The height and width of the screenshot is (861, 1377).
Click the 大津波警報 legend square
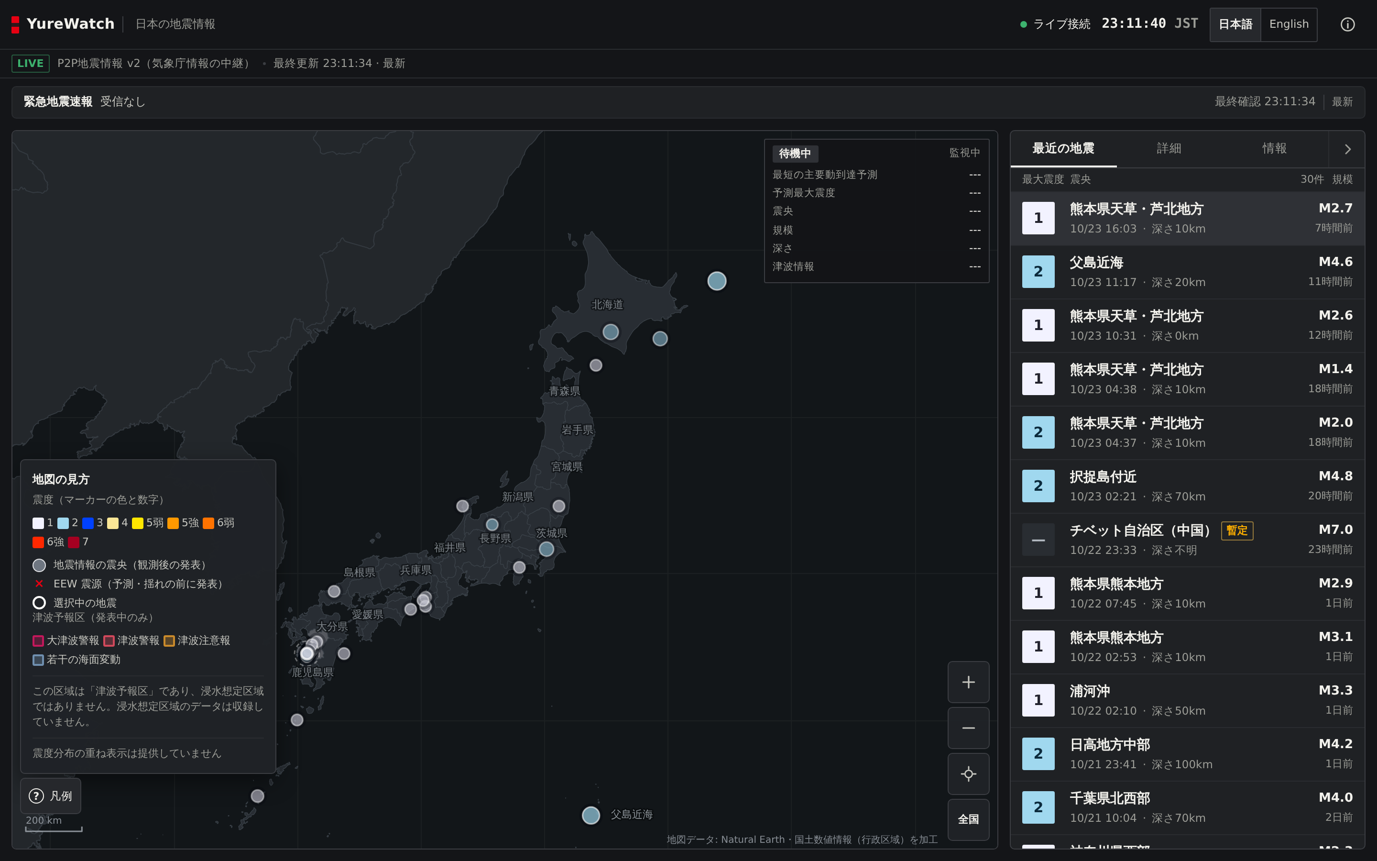tap(38, 640)
